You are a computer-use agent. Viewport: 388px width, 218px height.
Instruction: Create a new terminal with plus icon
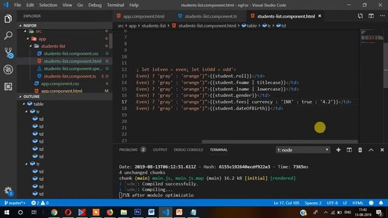338,150
